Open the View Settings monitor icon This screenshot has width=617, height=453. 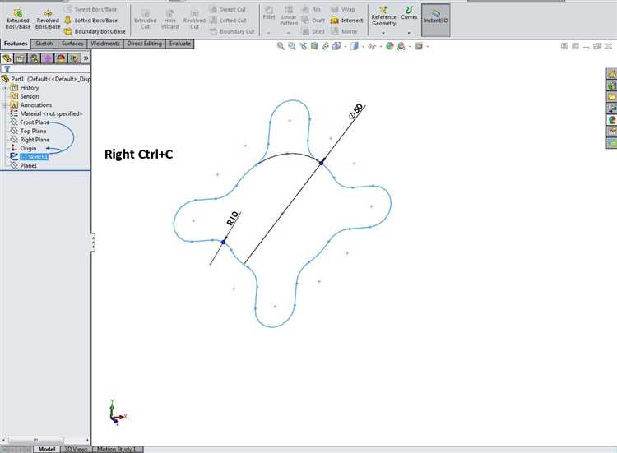pyautogui.click(x=419, y=46)
